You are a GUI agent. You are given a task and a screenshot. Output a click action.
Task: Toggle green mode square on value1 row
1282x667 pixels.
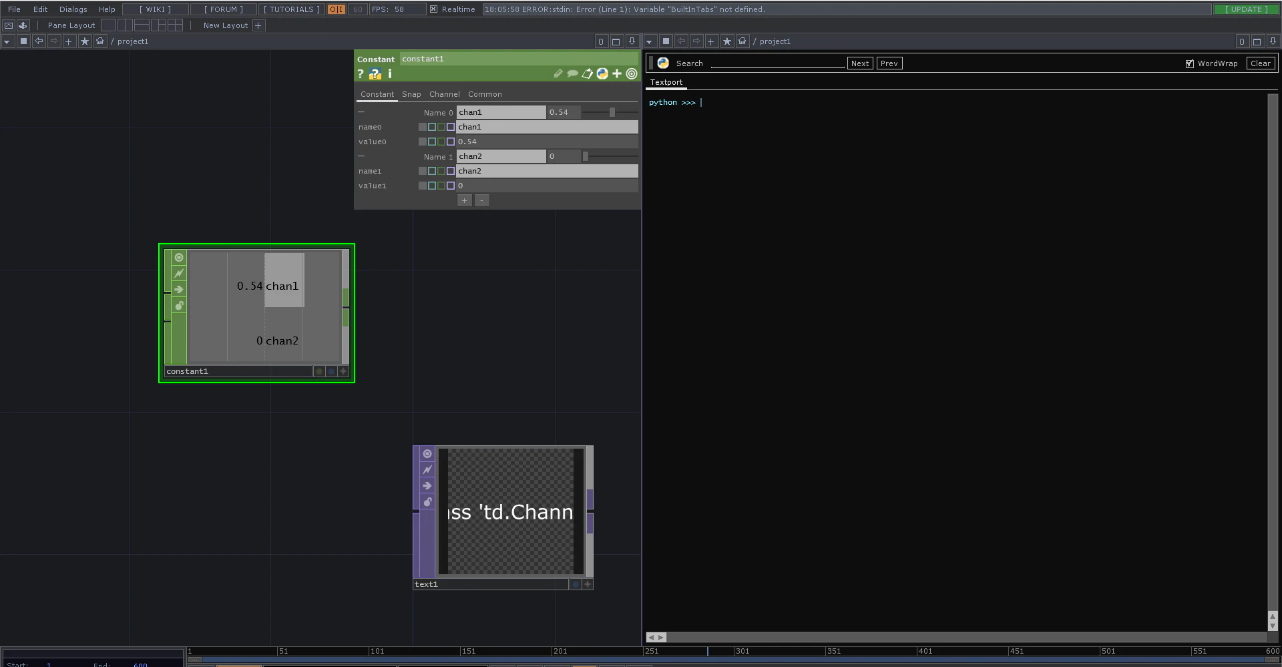pyautogui.click(x=441, y=186)
